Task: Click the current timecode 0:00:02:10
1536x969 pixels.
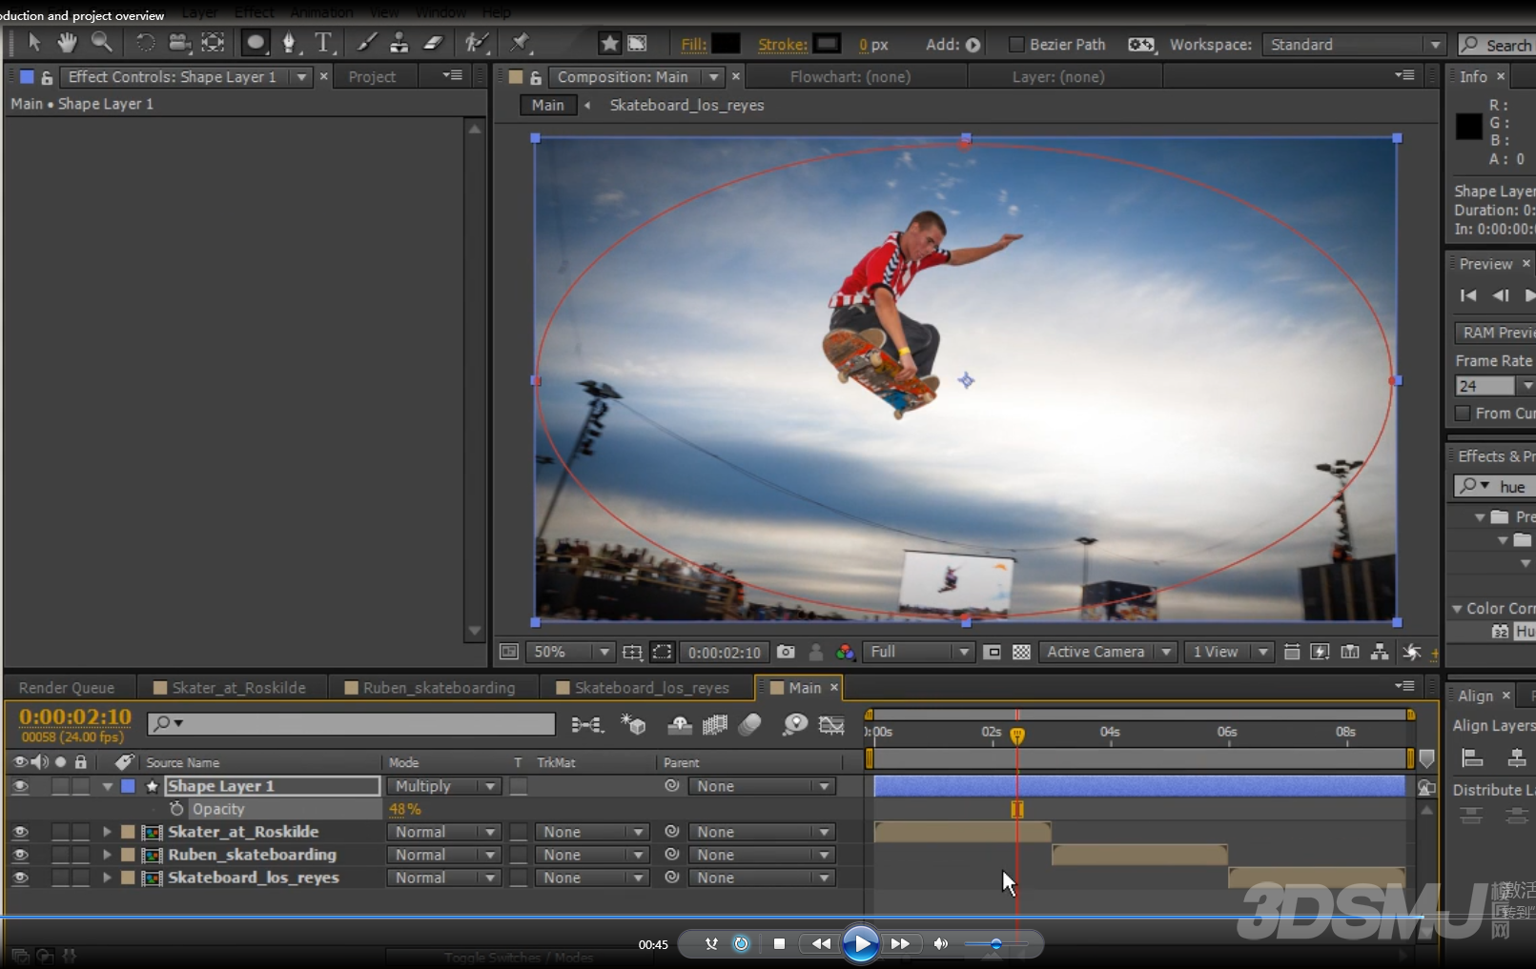Action: pos(74,717)
